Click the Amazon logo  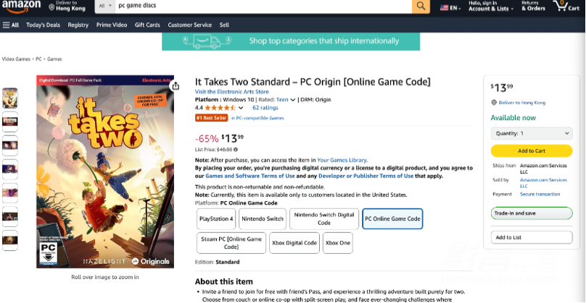pos(21,6)
